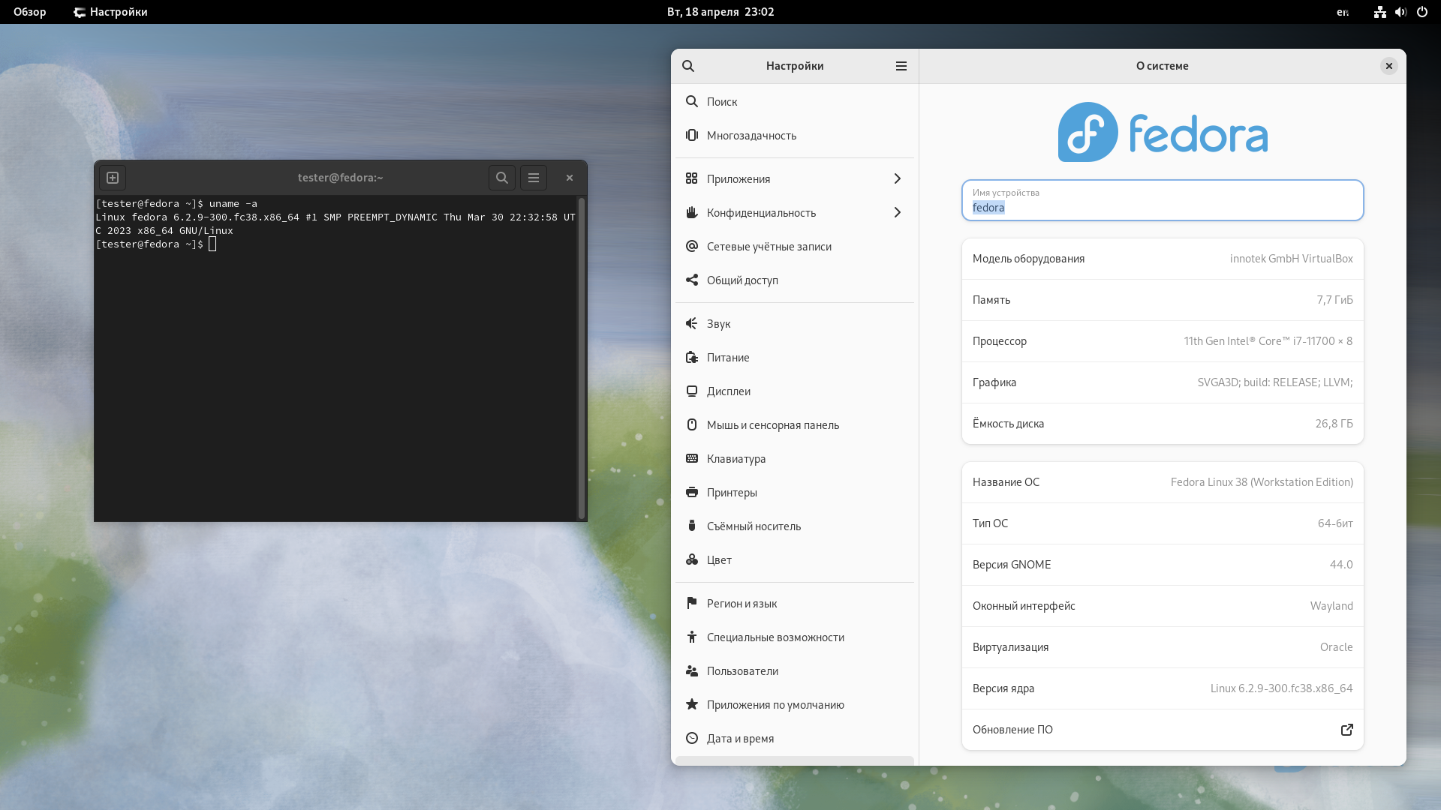Click the terminal vertical scrollbar
The image size is (1441, 810).
click(x=581, y=358)
